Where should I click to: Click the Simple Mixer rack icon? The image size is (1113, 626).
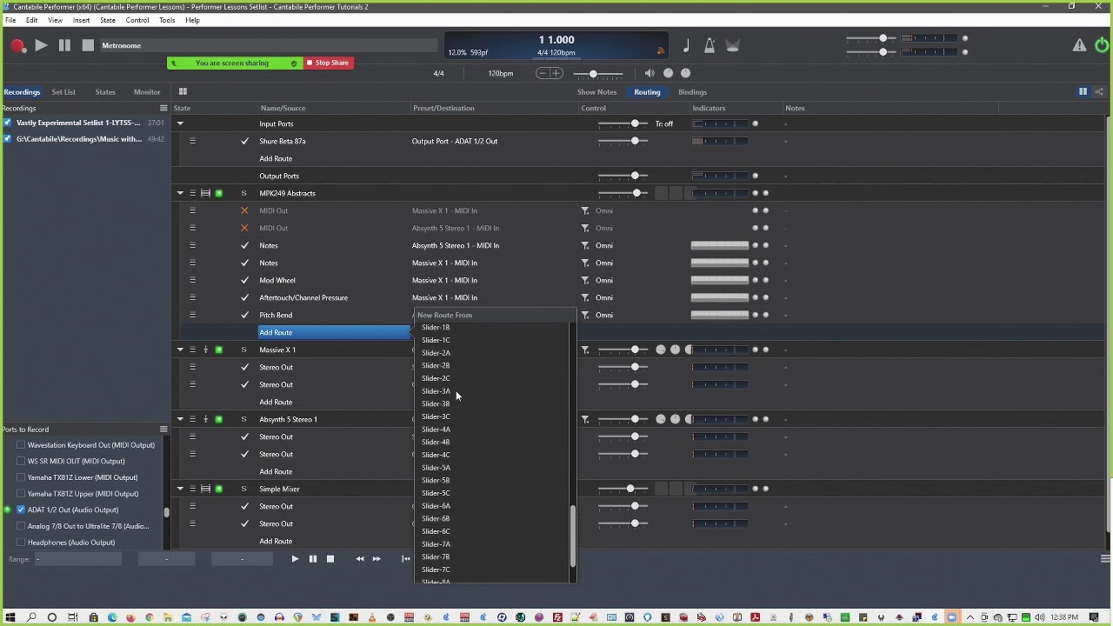coord(205,489)
